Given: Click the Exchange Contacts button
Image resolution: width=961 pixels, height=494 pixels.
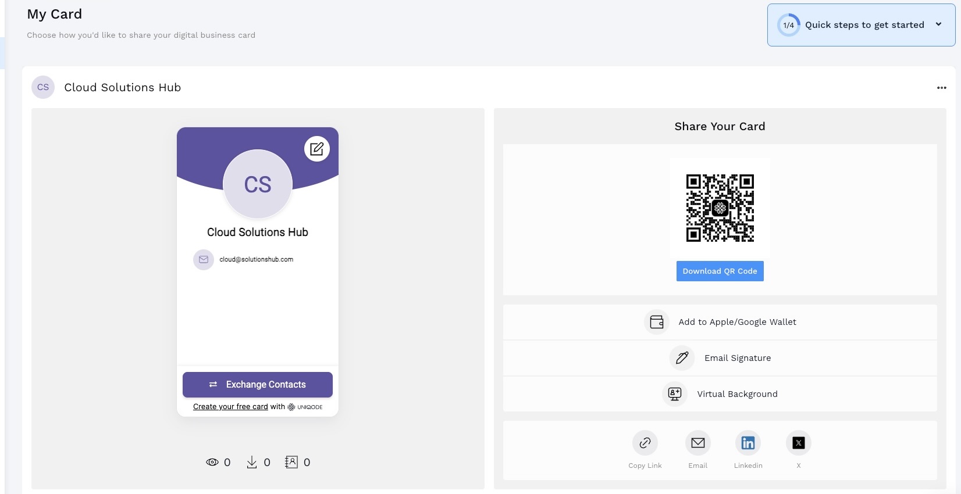Looking at the screenshot, I should 257,385.
